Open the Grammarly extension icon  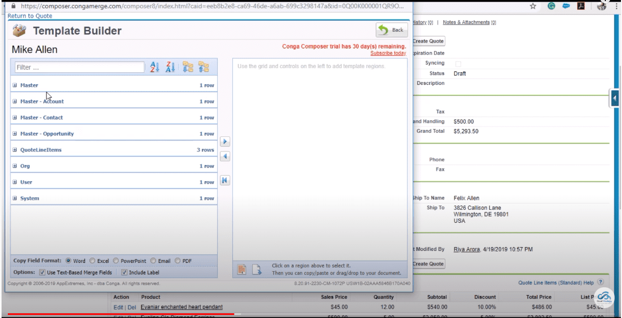[x=551, y=6]
